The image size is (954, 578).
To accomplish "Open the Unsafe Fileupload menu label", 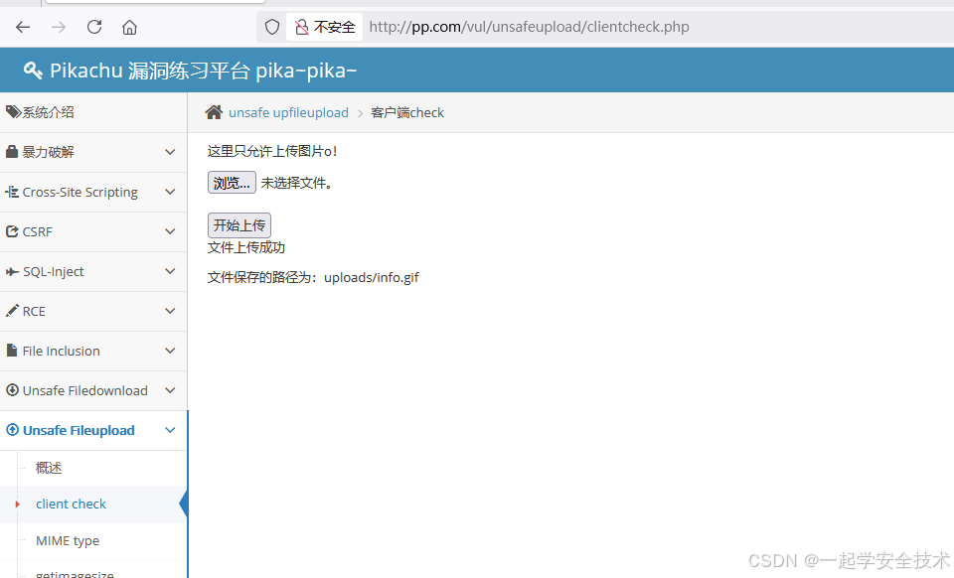I will [79, 430].
